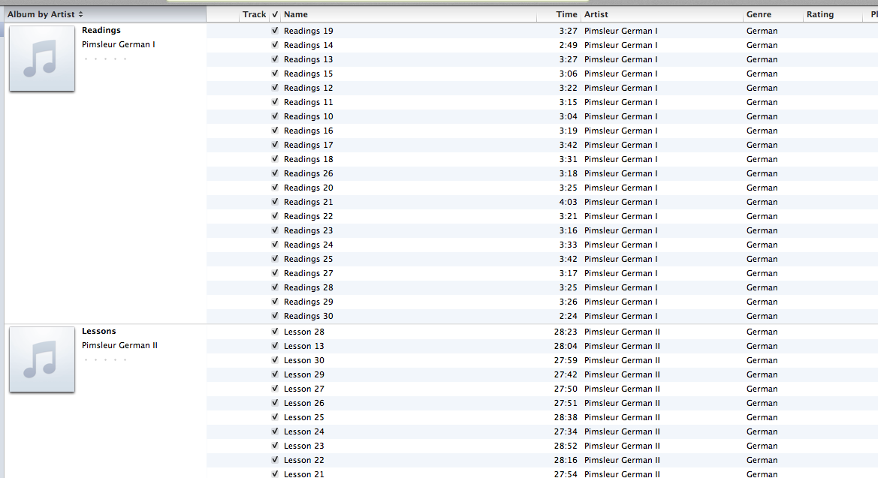Sort by the Track column header
The height and width of the screenshot is (478, 878).
(x=254, y=14)
